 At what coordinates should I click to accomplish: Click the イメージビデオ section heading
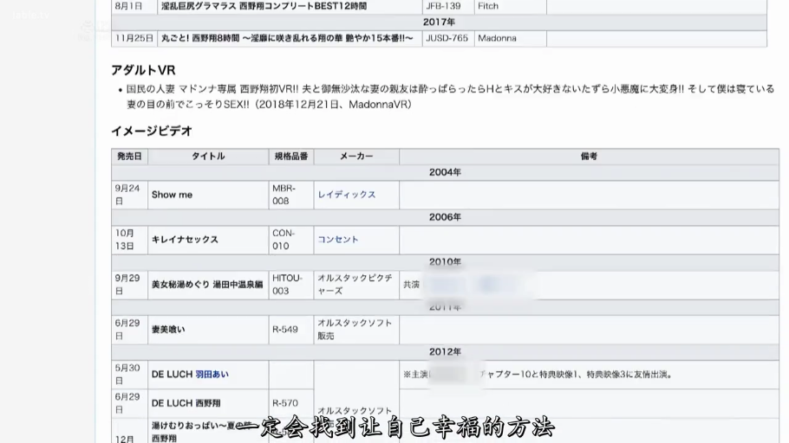click(x=152, y=131)
